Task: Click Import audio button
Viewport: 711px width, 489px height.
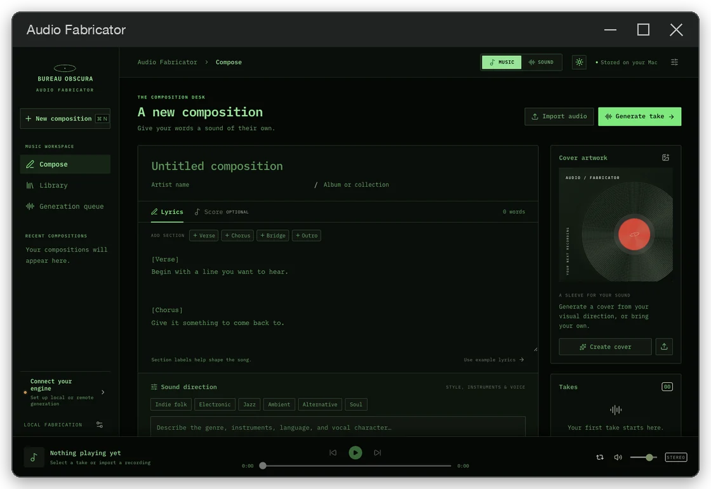Action: [559, 117]
